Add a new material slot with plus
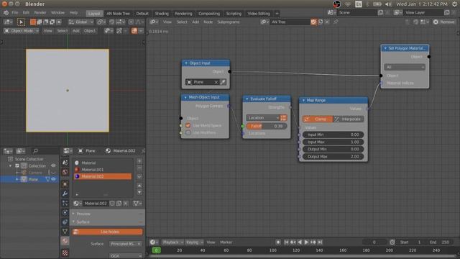Image resolution: width=460 pixels, height=259 pixels. (x=139, y=161)
